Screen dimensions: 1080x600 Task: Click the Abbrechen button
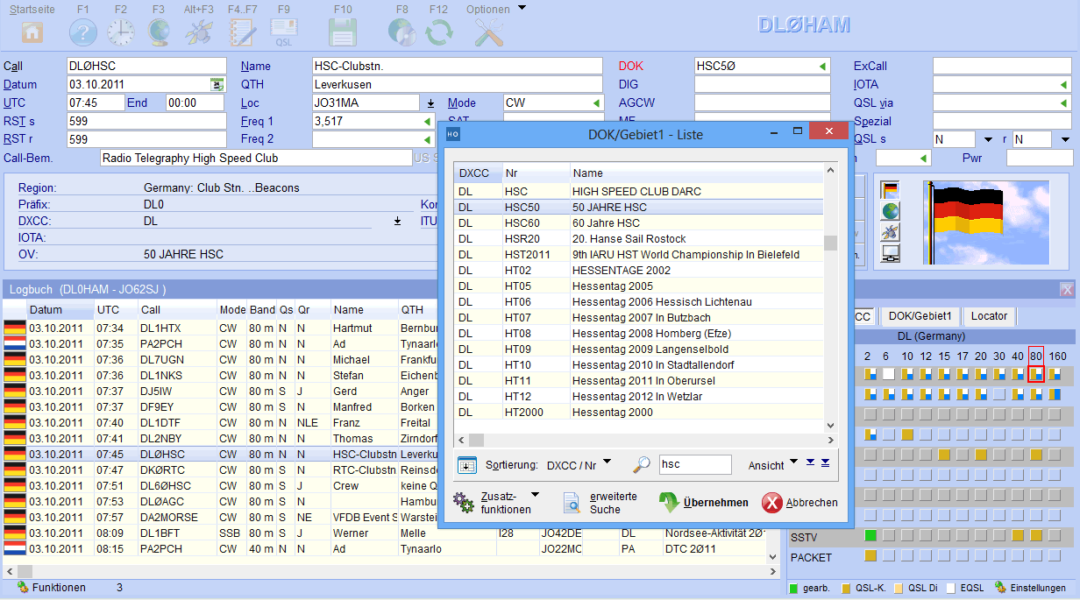pyautogui.click(x=799, y=503)
